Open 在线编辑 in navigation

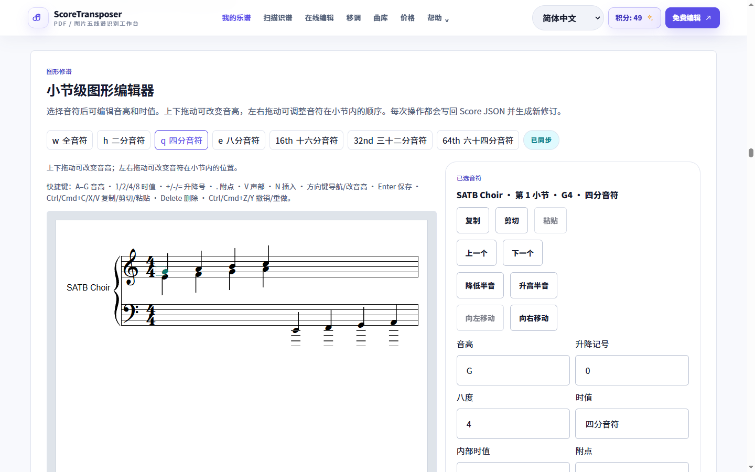pyautogui.click(x=319, y=18)
